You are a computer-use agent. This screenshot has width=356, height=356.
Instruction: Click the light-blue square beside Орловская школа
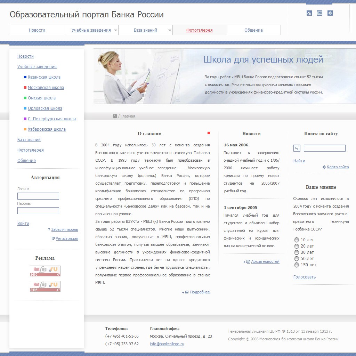pyautogui.click(x=25, y=108)
